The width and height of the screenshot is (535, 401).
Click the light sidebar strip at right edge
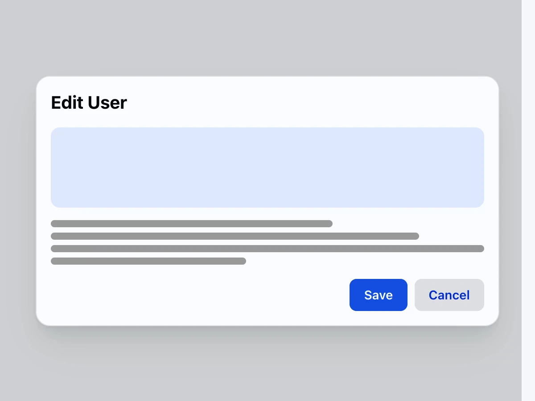coord(528,200)
